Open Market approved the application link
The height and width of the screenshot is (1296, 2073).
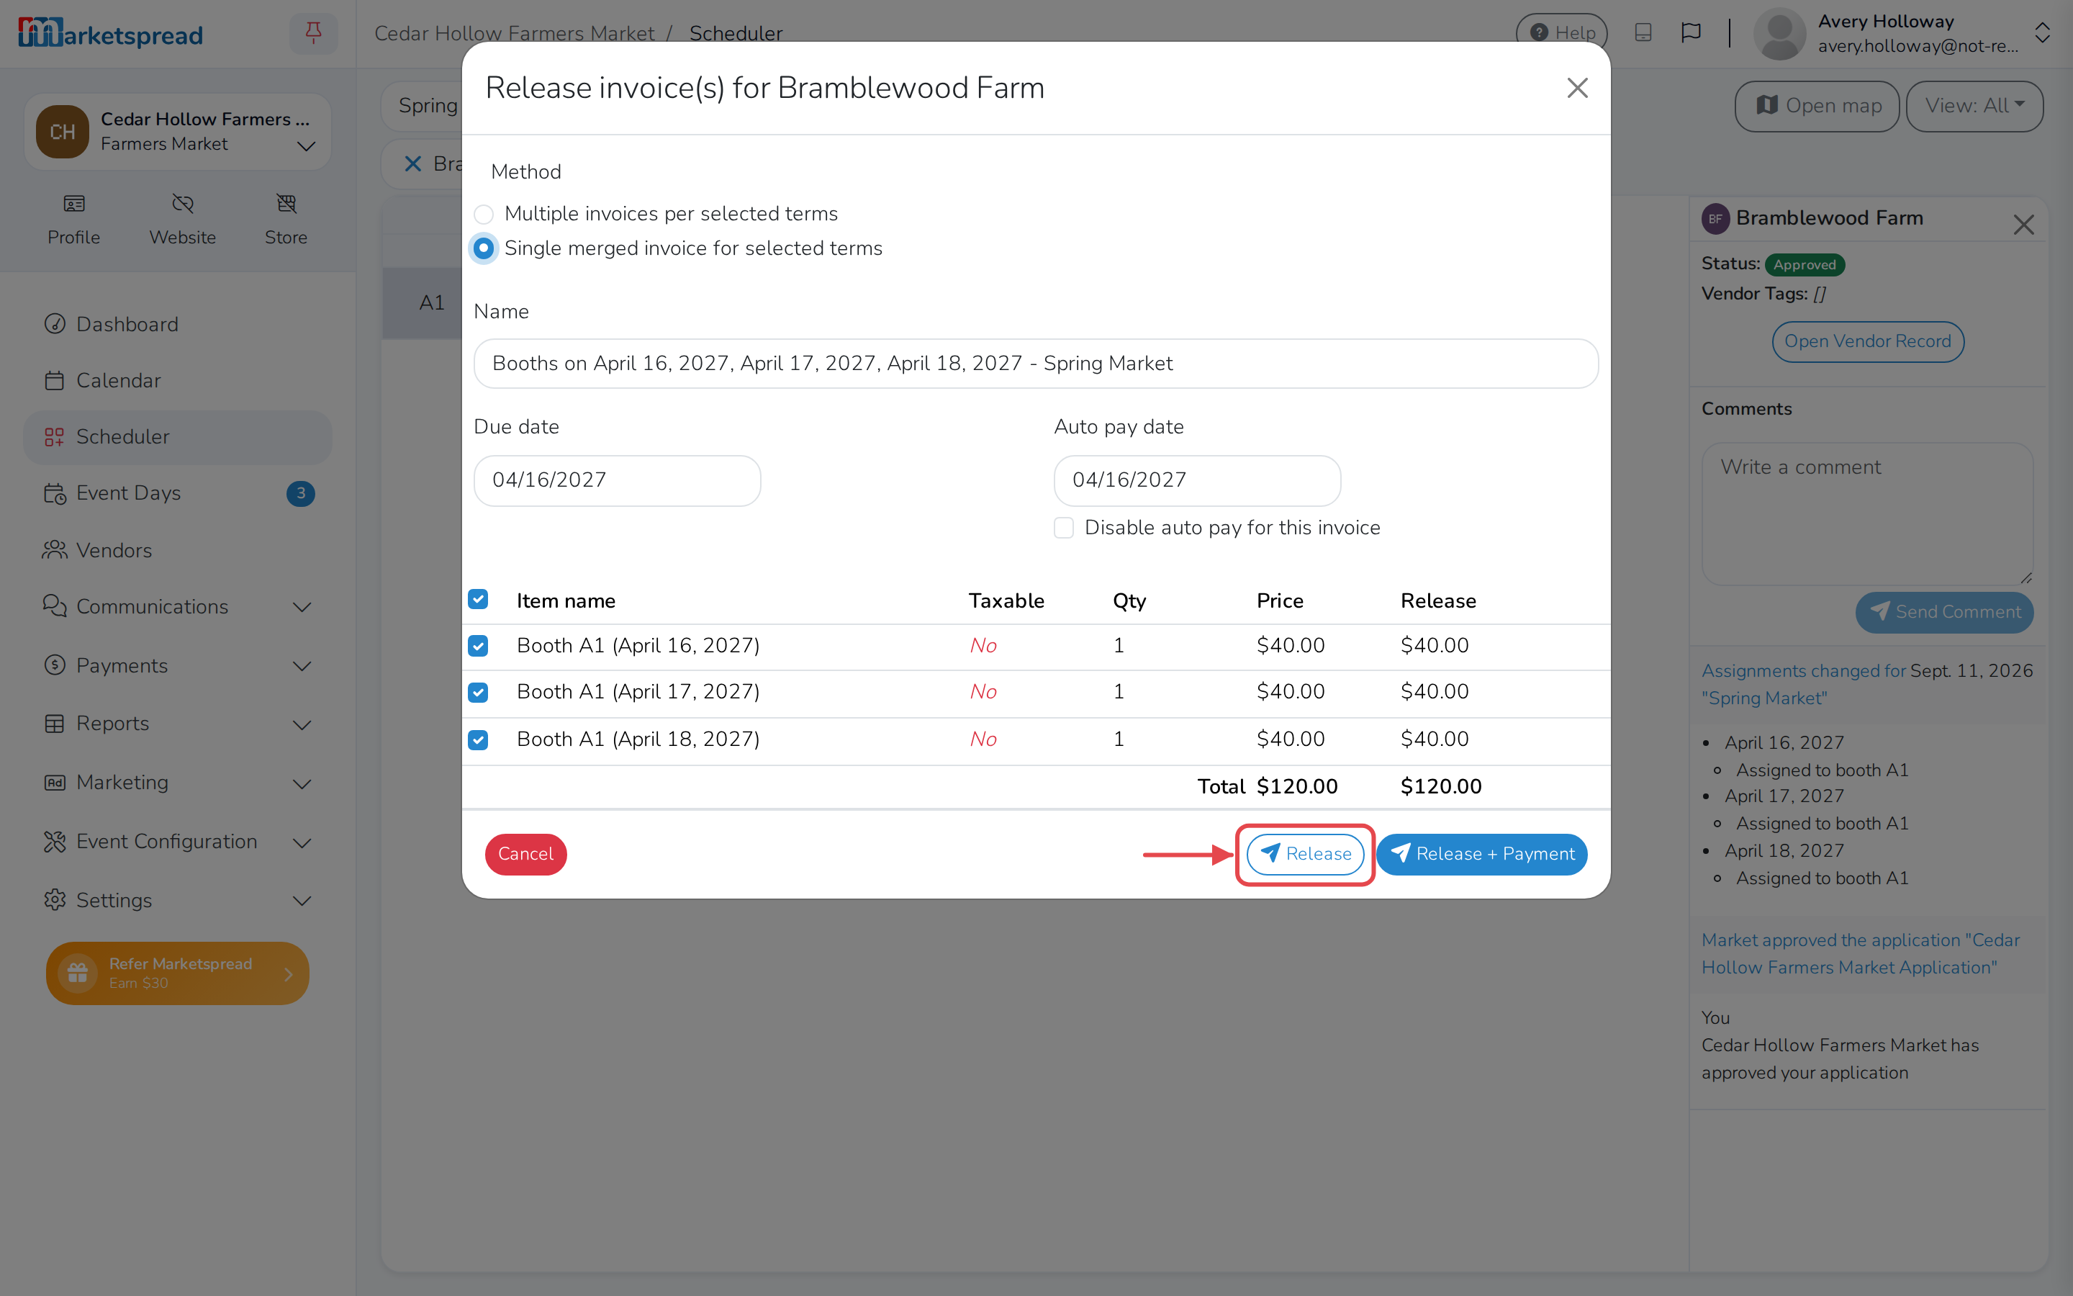coord(1861,954)
